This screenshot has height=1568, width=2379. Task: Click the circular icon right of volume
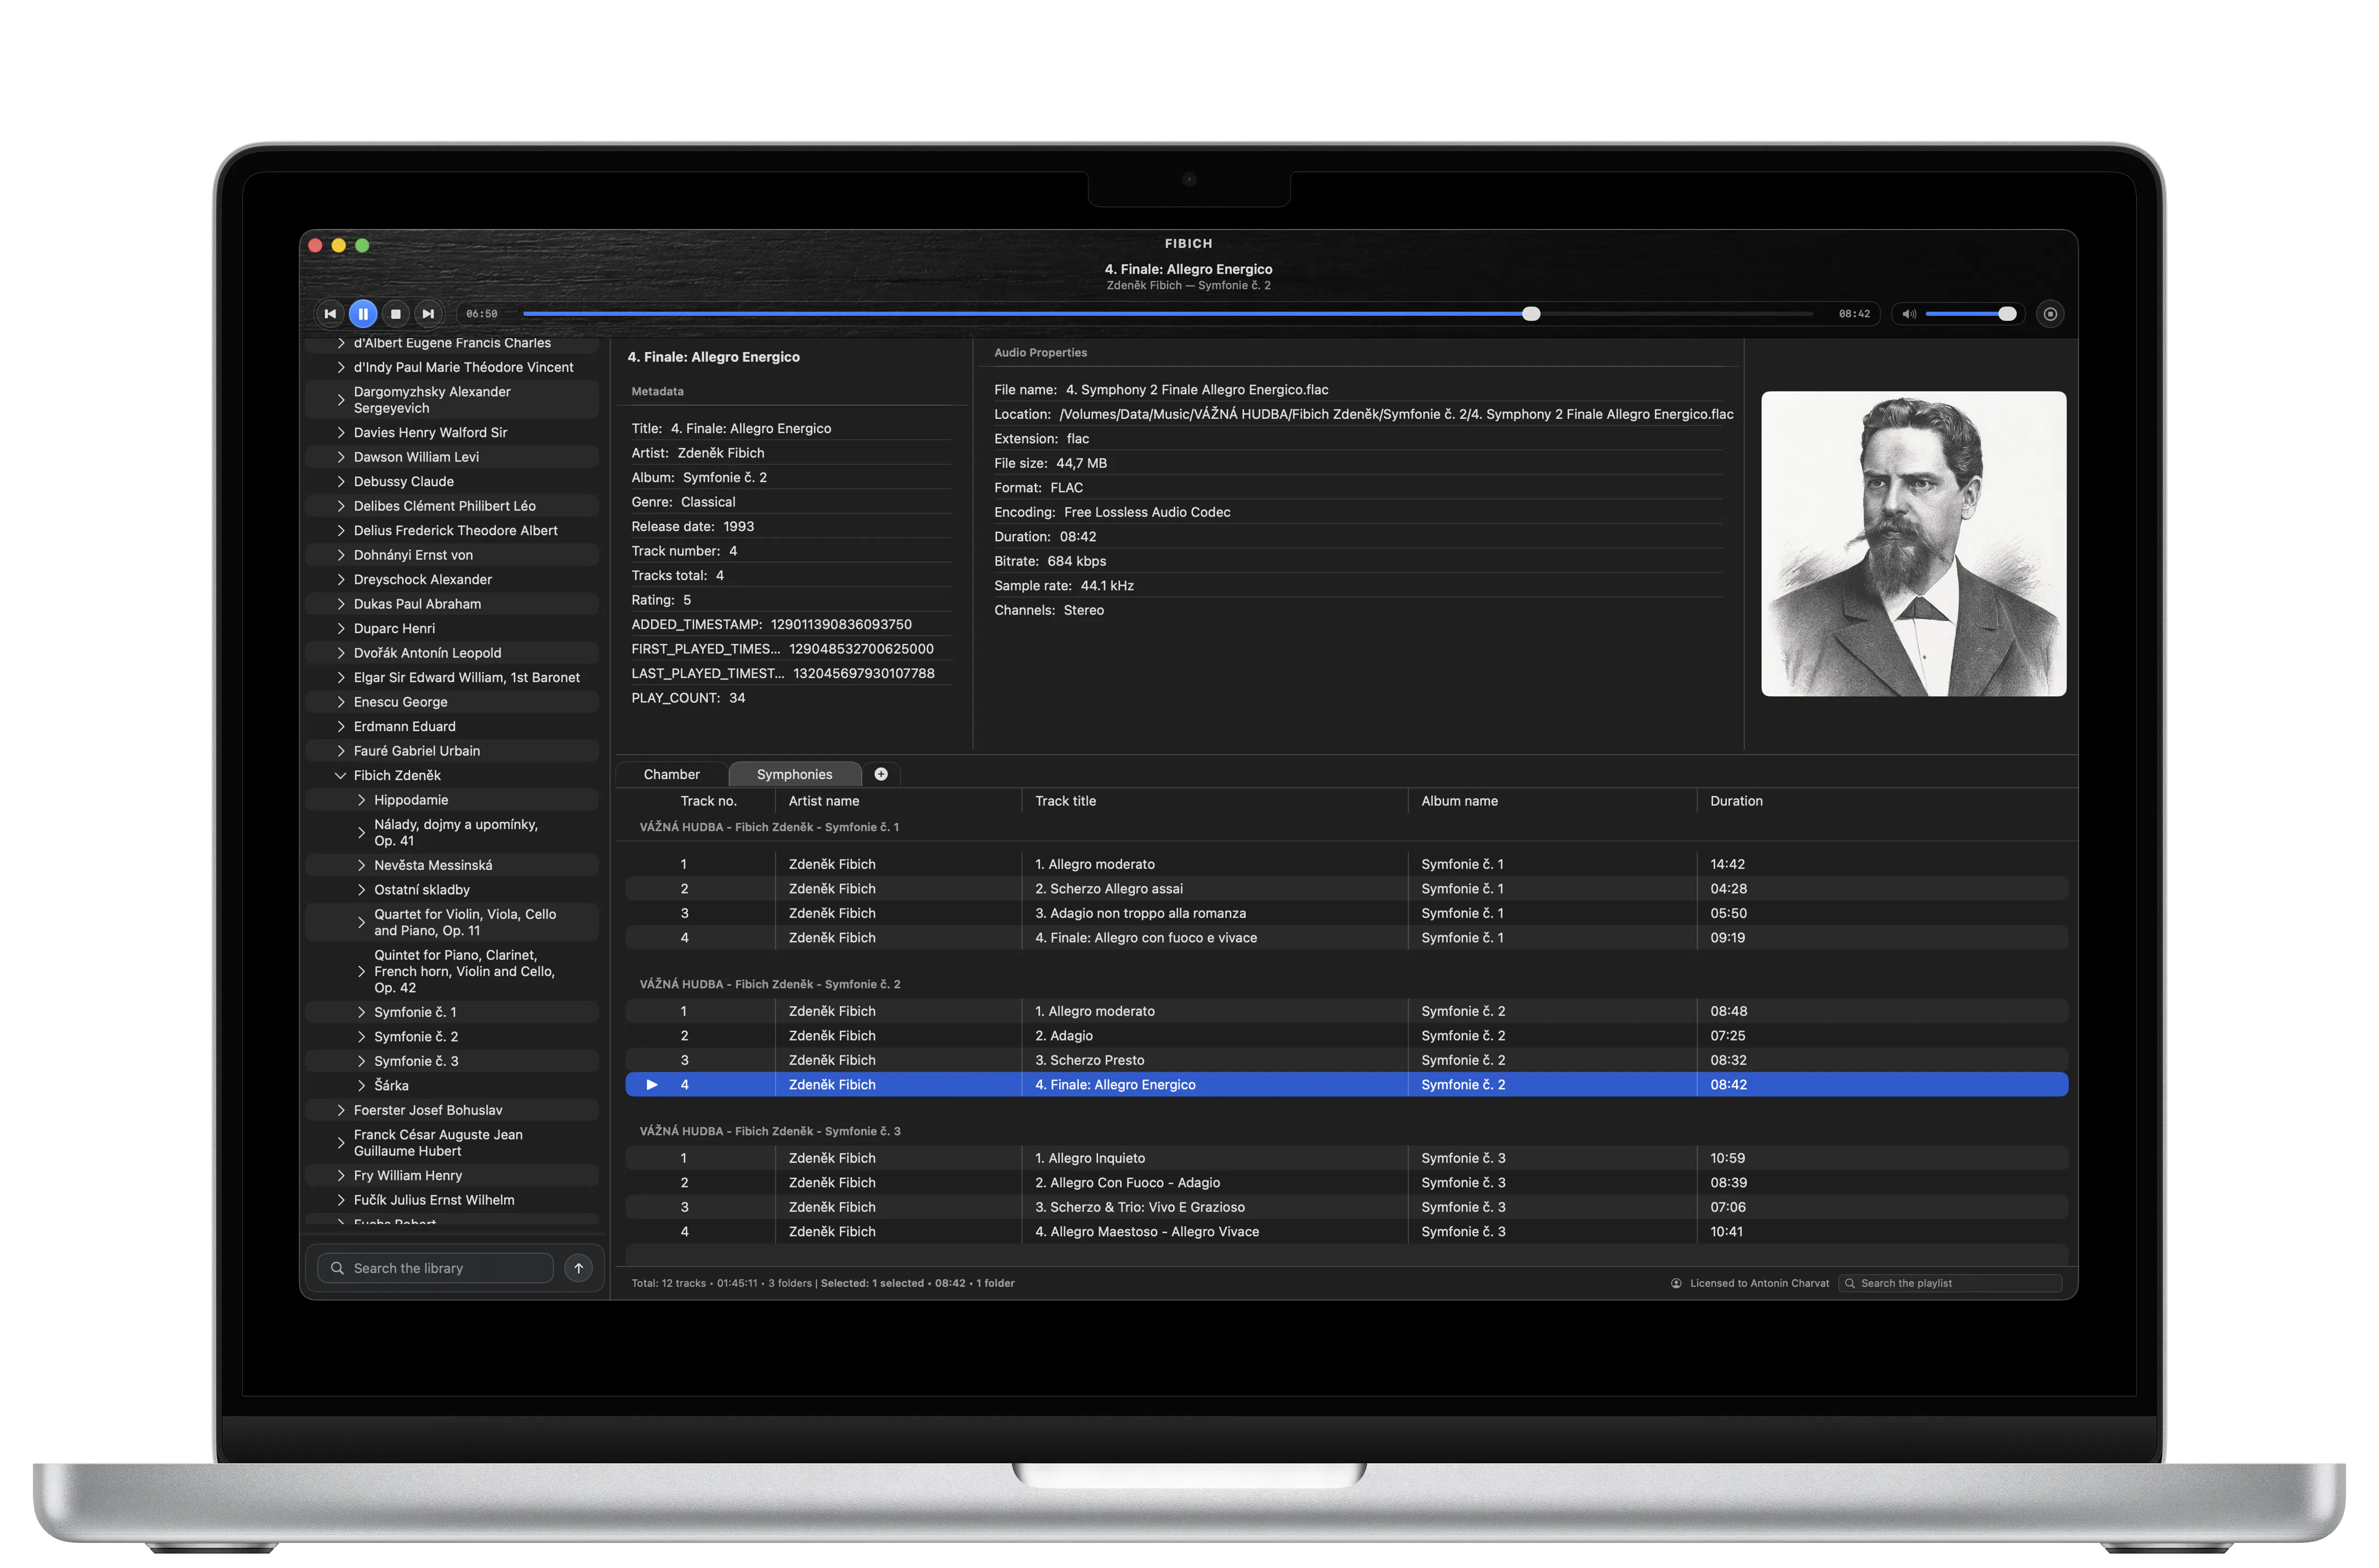pos(2050,314)
